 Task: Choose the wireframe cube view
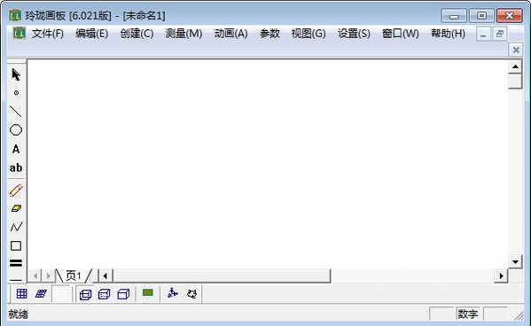(85, 294)
